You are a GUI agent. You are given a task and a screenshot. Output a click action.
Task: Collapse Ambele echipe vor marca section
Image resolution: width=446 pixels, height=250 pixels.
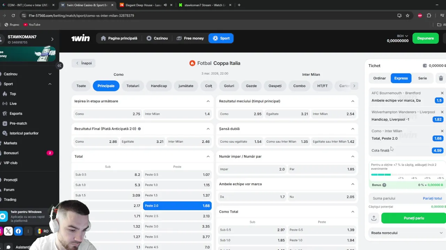pyautogui.click(x=353, y=184)
